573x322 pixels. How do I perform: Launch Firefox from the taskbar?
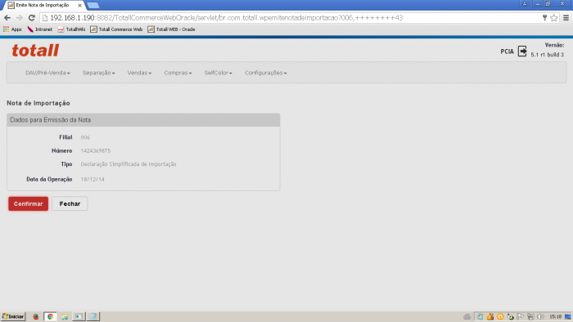click(x=36, y=316)
